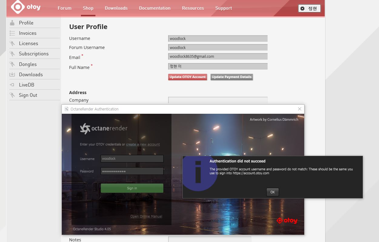The image size is (379, 242).
Task: Click the Company field
Action: tap(218, 100)
